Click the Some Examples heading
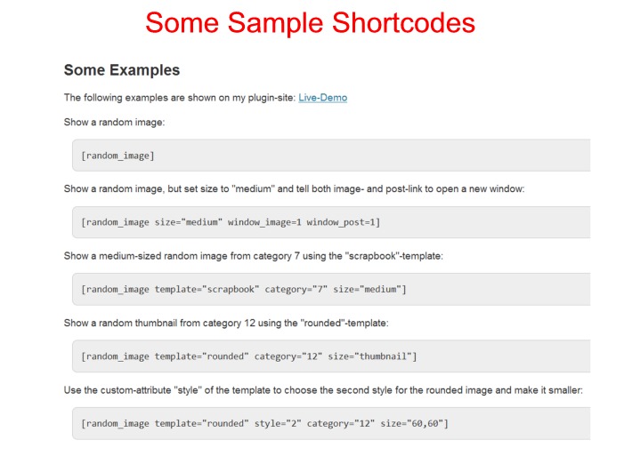 pyautogui.click(x=122, y=70)
